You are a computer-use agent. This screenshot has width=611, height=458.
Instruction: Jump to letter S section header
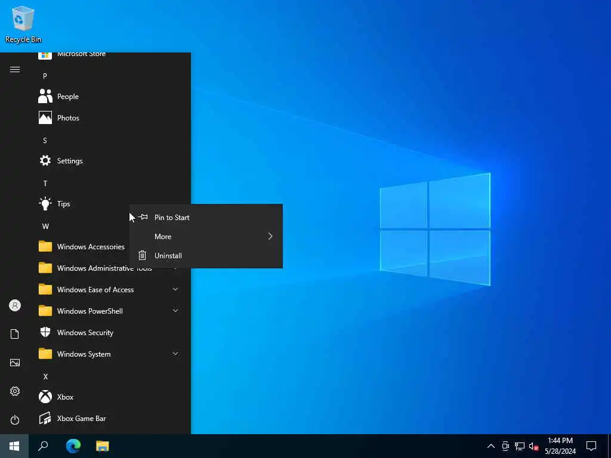45,140
